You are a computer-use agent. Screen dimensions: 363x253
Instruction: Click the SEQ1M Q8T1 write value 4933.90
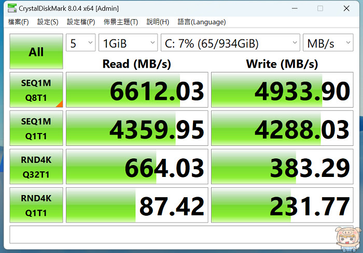point(282,90)
